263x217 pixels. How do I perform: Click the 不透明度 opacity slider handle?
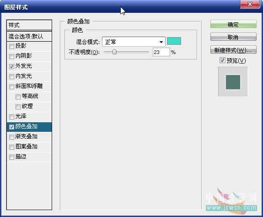pos(114,52)
